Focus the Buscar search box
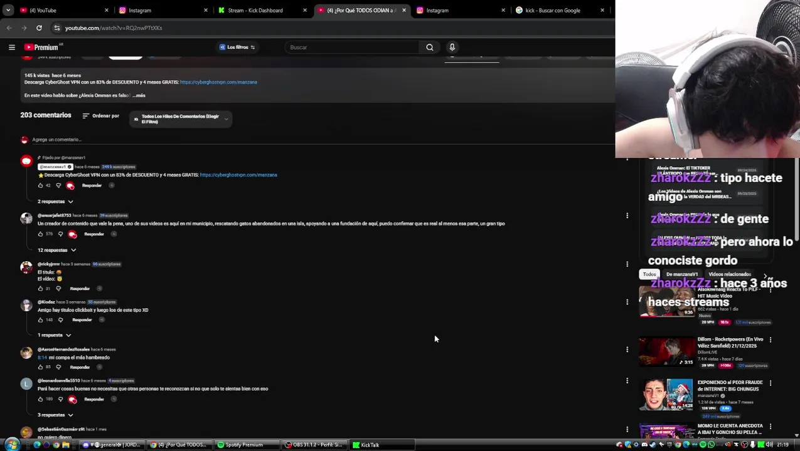The image size is (800, 451). 353,47
